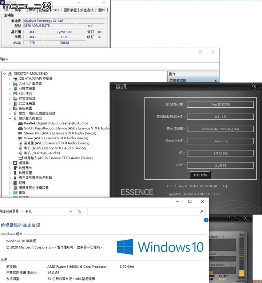Collapse the 音訊輸入與輸出 node

click(10, 118)
